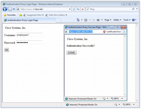The image size is (141, 109).
Task: Click popup status bar Internet zone globe icon
Action: click(66, 99)
